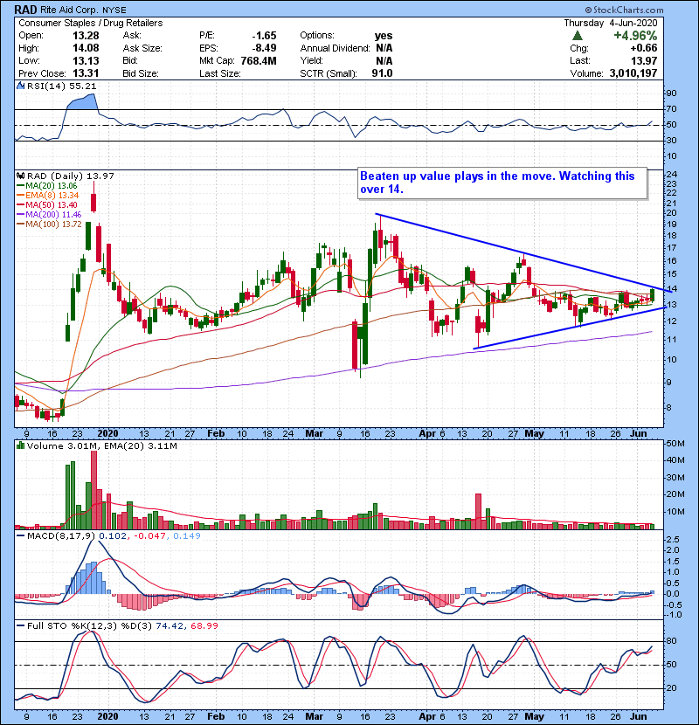Click the Prev Close value 13.31

(x=86, y=73)
